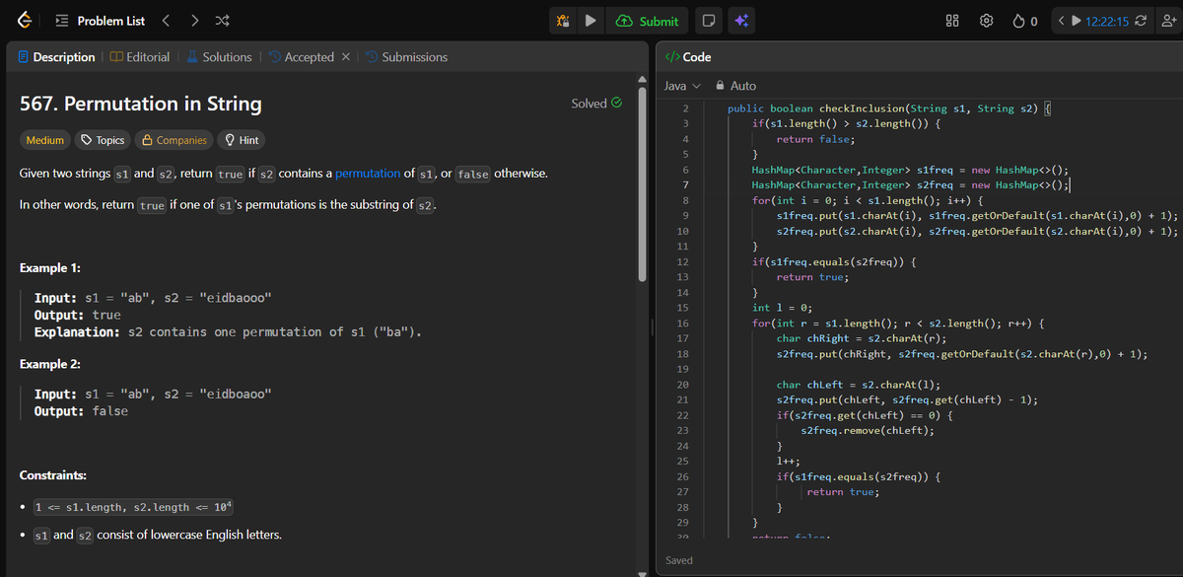
Task: Submit the solution
Action: (x=648, y=21)
